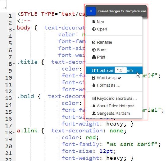Collapse the .bold rule fold at line 13

pyautogui.click(x=14, y=98)
